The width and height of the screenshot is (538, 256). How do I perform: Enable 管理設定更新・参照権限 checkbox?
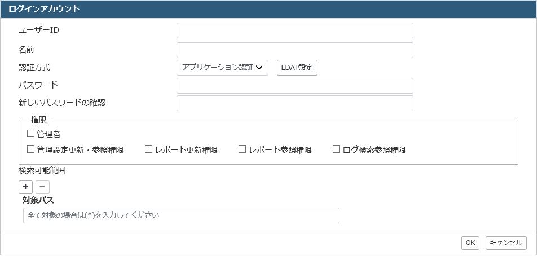point(31,149)
